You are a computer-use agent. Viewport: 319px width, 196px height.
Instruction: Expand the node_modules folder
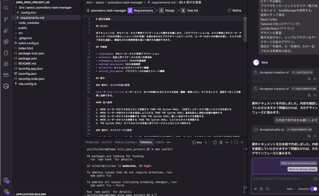[x=16, y=23]
